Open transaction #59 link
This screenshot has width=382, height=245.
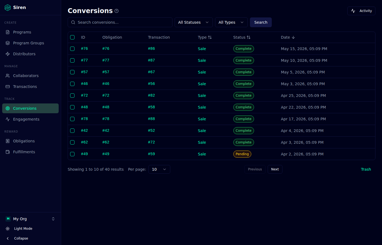151,154
